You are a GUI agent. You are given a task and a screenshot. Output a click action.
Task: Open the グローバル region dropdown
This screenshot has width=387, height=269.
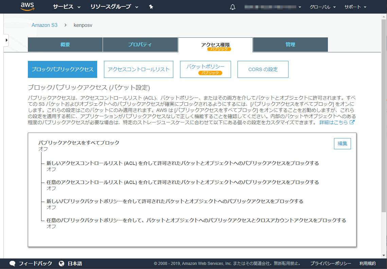[322, 7]
